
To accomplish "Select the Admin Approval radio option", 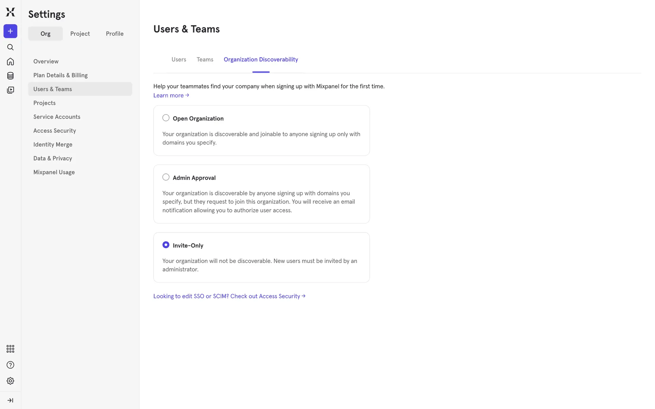I will click(x=166, y=177).
